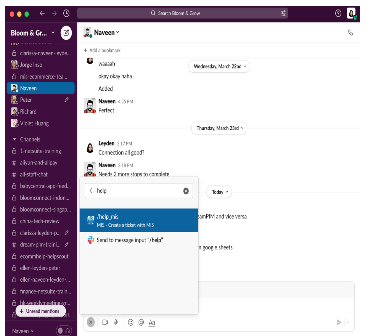This screenshot has height=336, width=376.
Task: Open the Help question mark icon
Action: 338,13
